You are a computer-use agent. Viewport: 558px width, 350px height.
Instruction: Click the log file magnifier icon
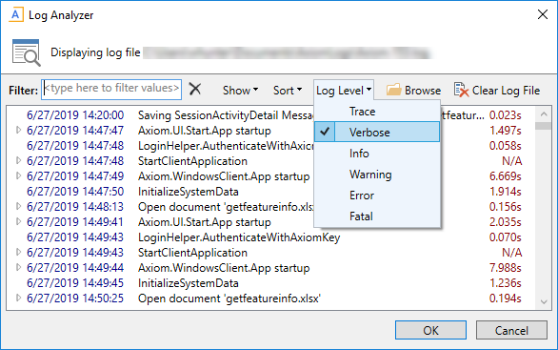26,52
